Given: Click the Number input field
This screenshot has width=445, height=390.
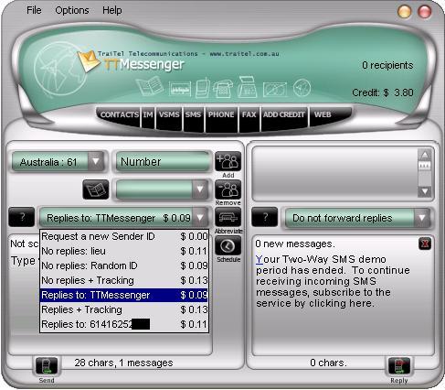Looking at the screenshot, I should 164,161.
